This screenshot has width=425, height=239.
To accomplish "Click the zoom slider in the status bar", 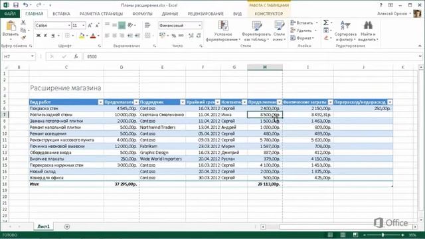I will tap(383, 234).
